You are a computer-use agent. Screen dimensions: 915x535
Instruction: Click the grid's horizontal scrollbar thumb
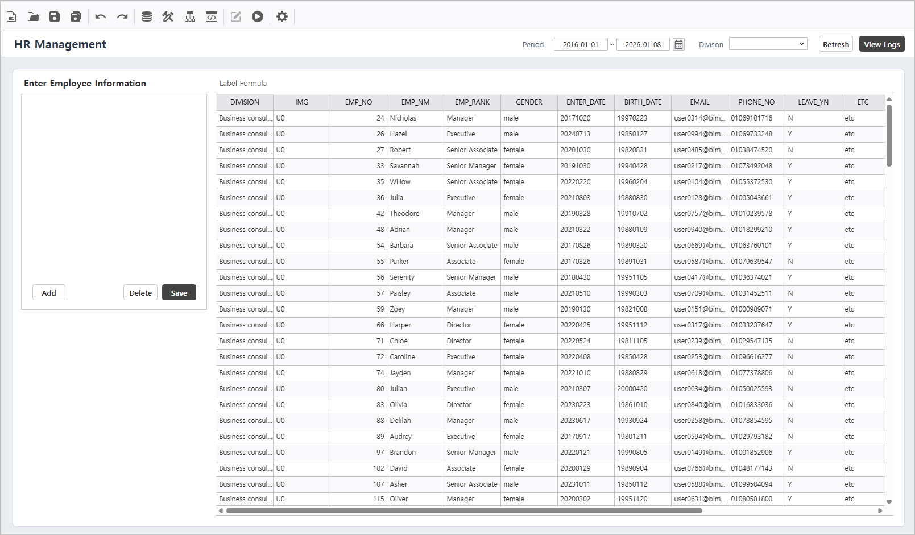463,511
